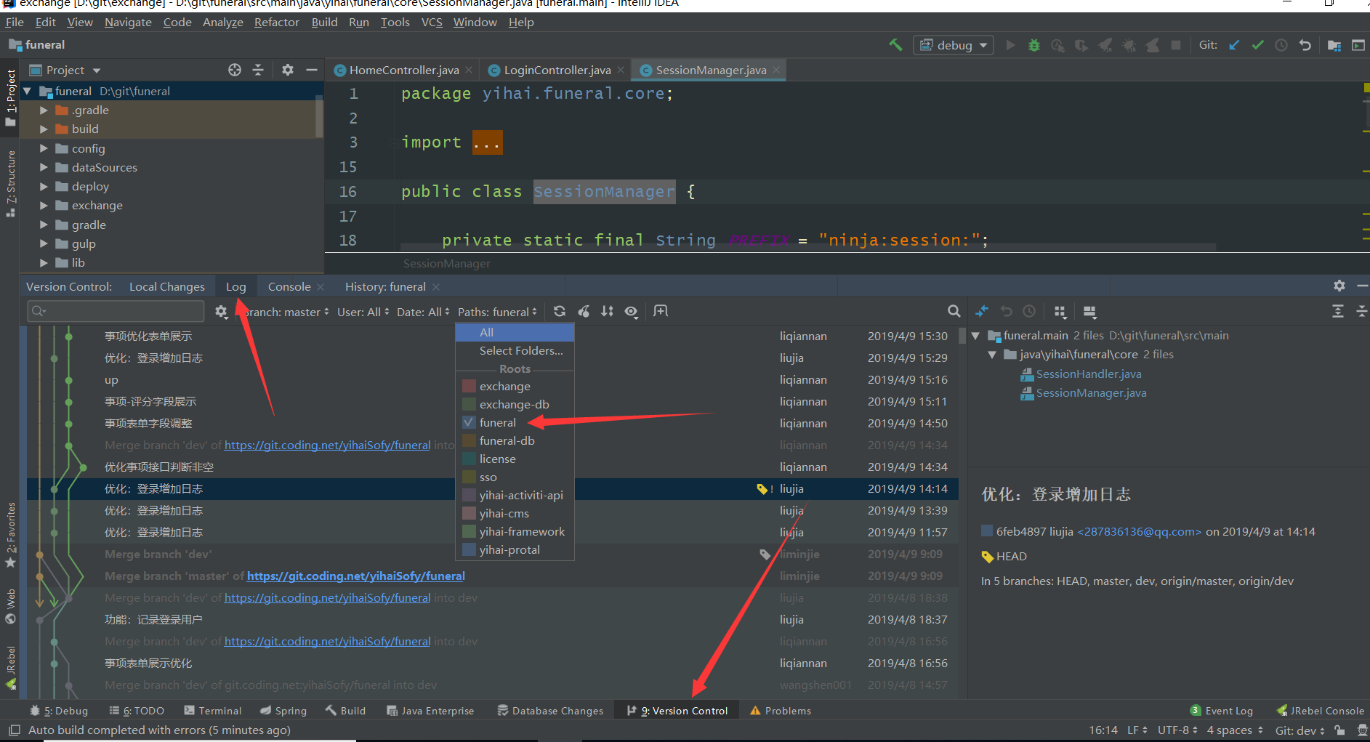
Task: Open the Paths: funeral filter dropdown
Action: (x=498, y=312)
